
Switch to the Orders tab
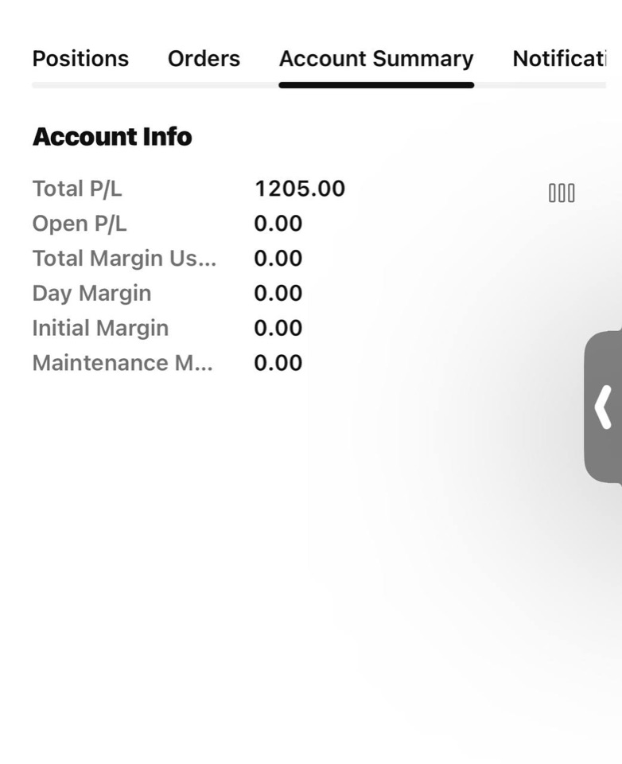[204, 59]
